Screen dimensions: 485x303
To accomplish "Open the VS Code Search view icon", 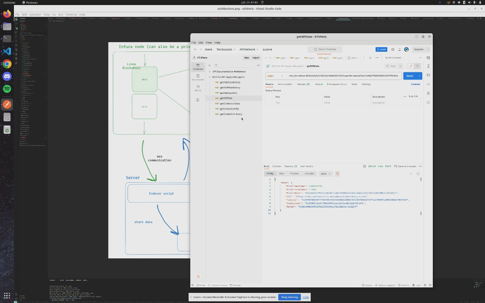I will (16, 23).
